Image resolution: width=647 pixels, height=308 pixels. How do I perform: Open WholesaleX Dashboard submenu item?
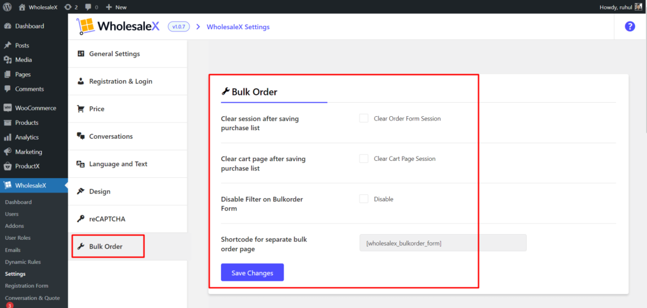point(18,202)
